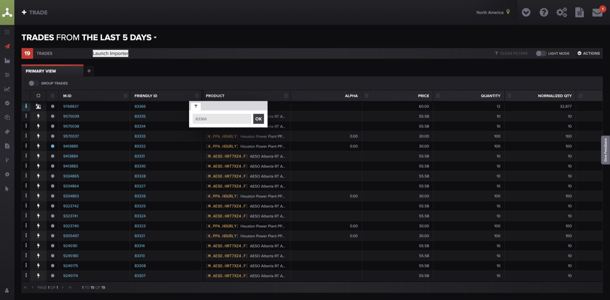Open the Friendly ID column menu
This screenshot has width=610, height=300.
(x=197, y=96)
